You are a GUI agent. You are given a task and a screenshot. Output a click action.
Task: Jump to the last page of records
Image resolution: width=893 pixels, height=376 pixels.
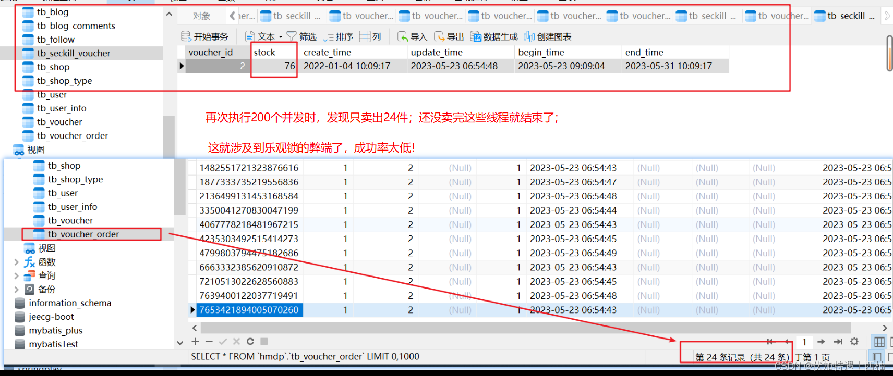[x=838, y=342]
